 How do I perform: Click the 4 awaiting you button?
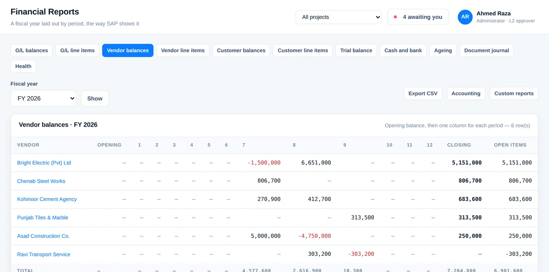tap(418, 17)
